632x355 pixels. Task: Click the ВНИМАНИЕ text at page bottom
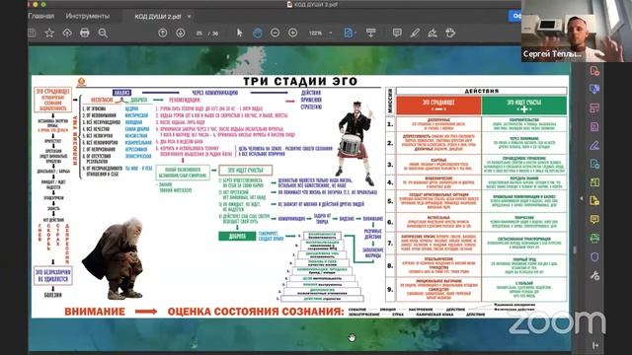[x=95, y=312]
